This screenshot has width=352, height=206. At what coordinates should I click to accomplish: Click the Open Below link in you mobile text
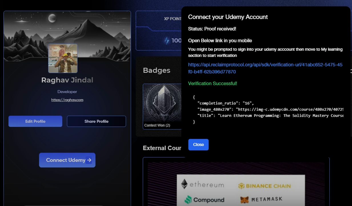[x=220, y=41]
